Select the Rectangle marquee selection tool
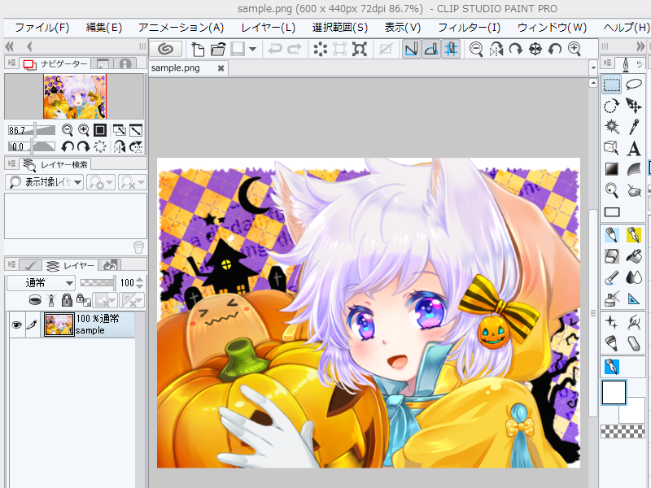The height and width of the screenshot is (488, 651). [x=612, y=85]
